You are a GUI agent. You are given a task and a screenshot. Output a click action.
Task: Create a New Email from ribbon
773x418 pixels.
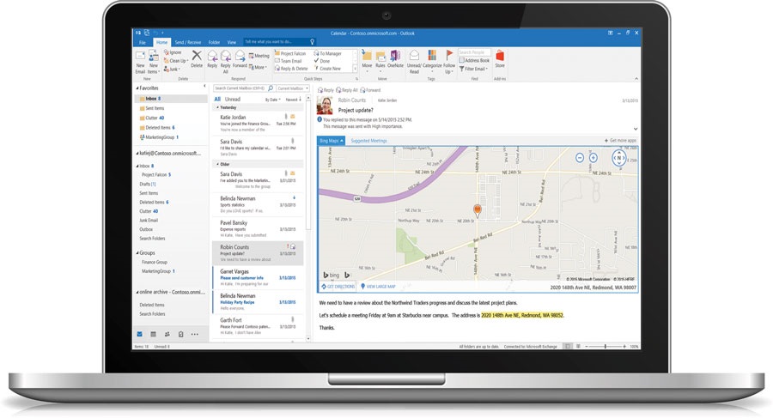(x=141, y=62)
